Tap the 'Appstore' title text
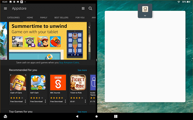The image size is (193, 120). 19,8
